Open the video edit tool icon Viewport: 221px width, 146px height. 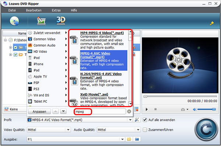point(41,21)
